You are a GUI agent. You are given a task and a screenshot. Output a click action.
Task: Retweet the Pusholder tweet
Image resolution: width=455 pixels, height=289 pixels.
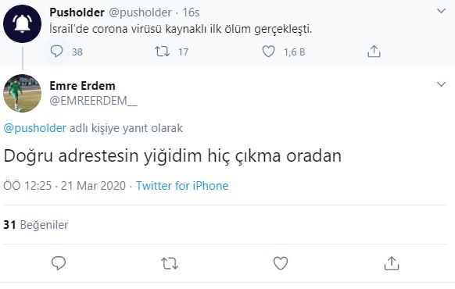[162, 52]
